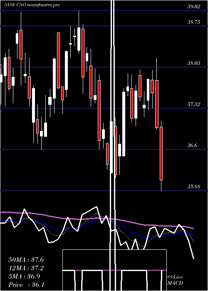Click the 37.32 price level label
Screen dimensions: 208x291
tap(194, 104)
